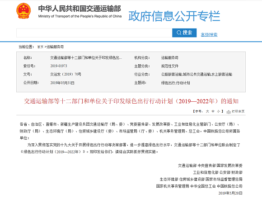Viewport: 262px width, 199px height.
Task: Click the 搜索 search button
Action: coord(184,33)
